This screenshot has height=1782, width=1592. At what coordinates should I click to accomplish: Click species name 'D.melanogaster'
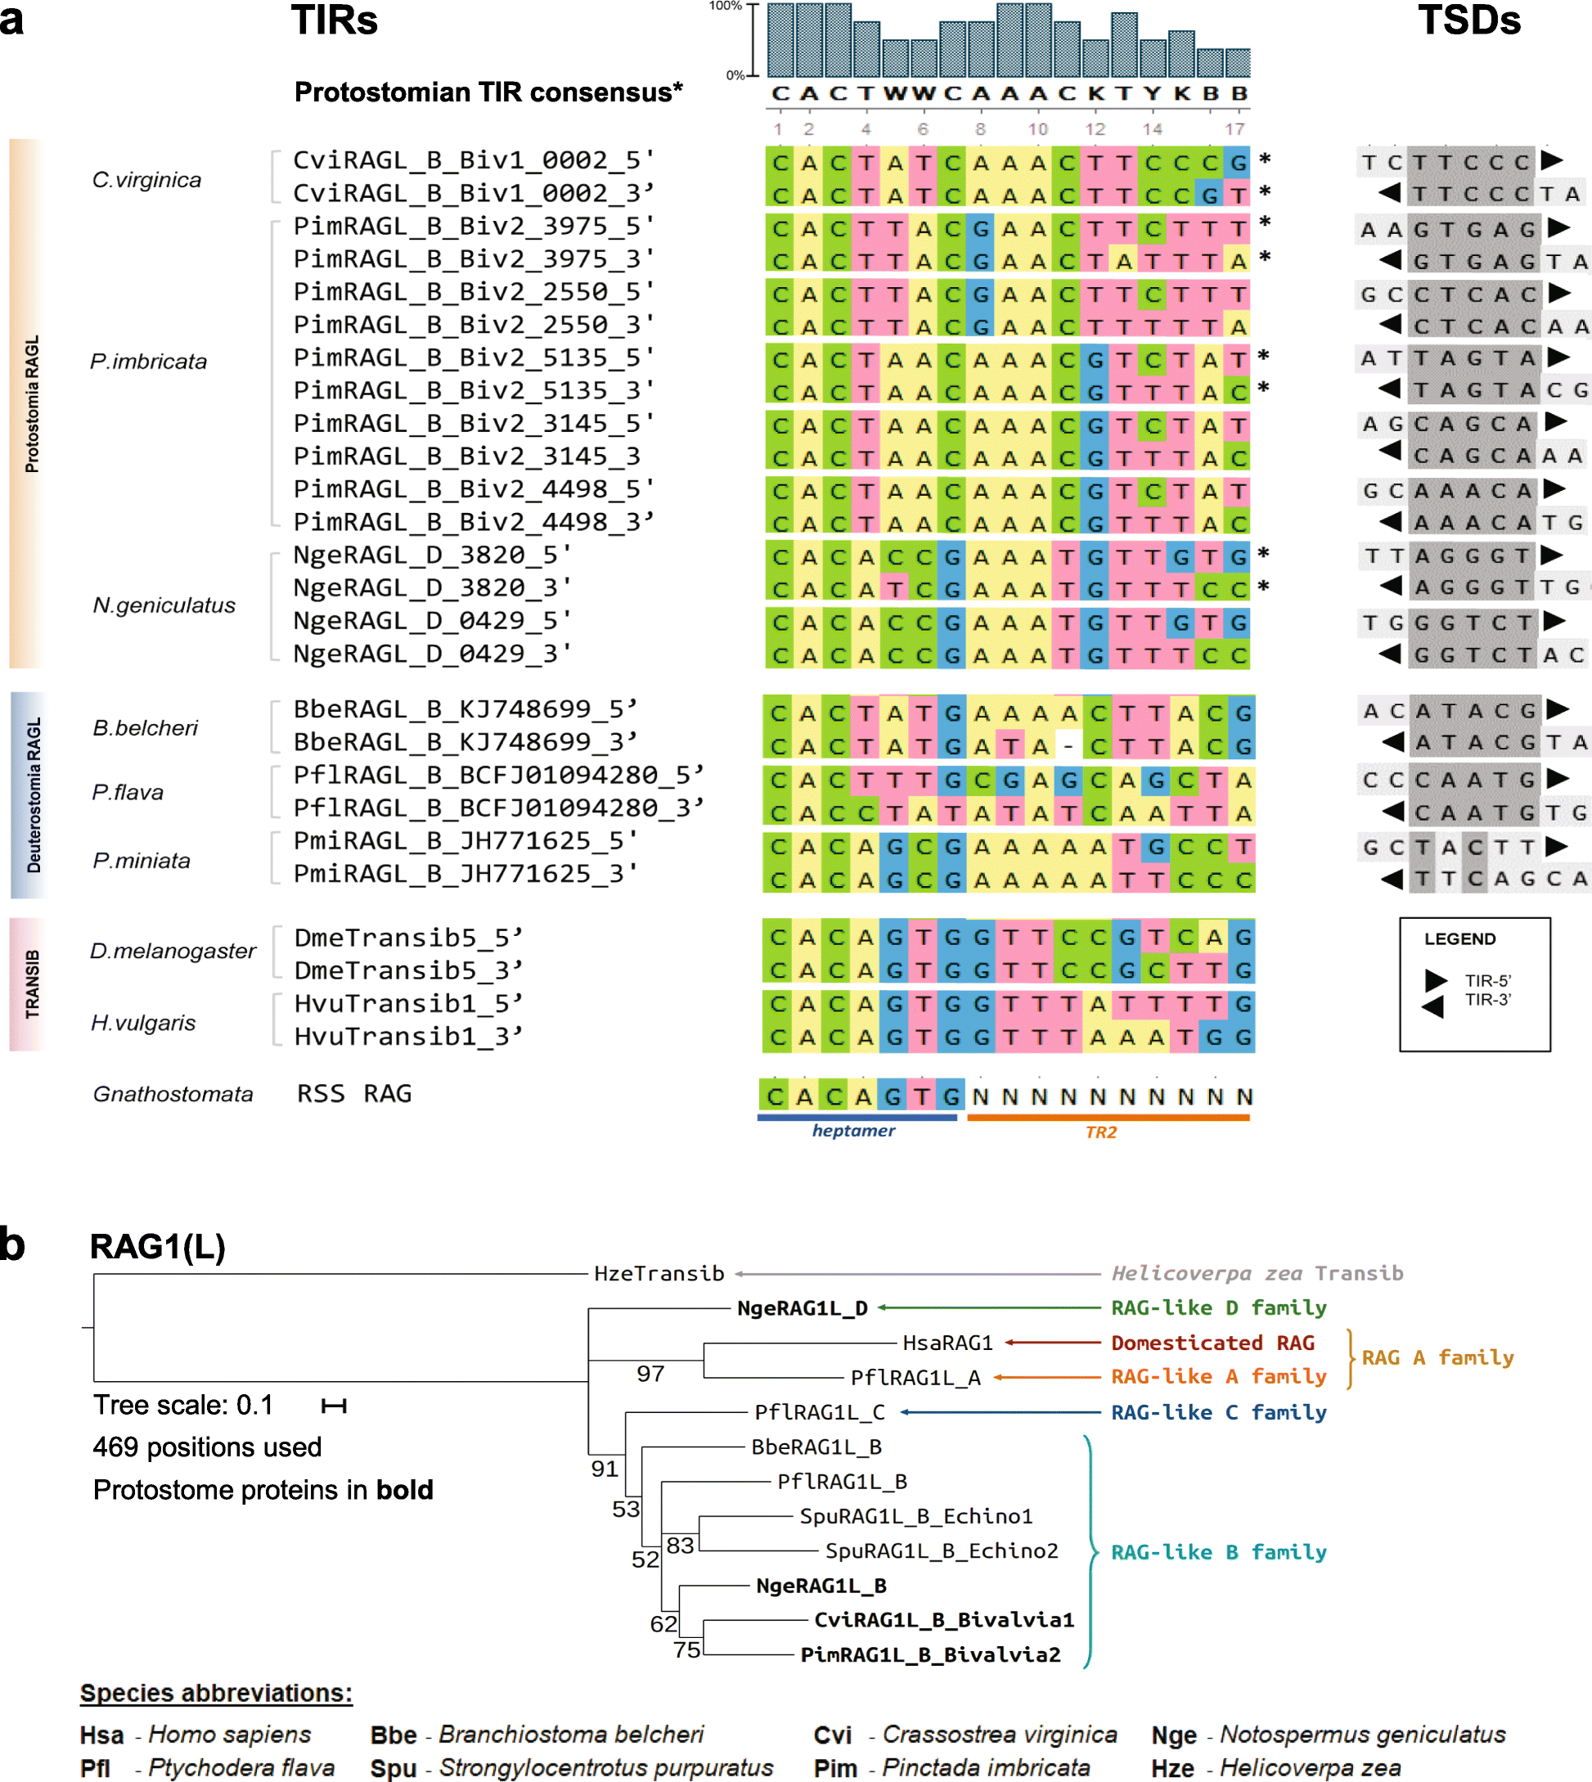pyautogui.click(x=173, y=951)
